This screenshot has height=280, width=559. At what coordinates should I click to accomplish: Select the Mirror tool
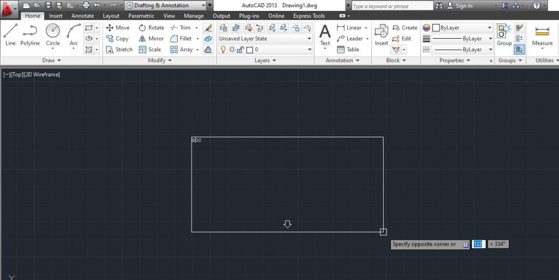pyautogui.click(x=151, y=39)
